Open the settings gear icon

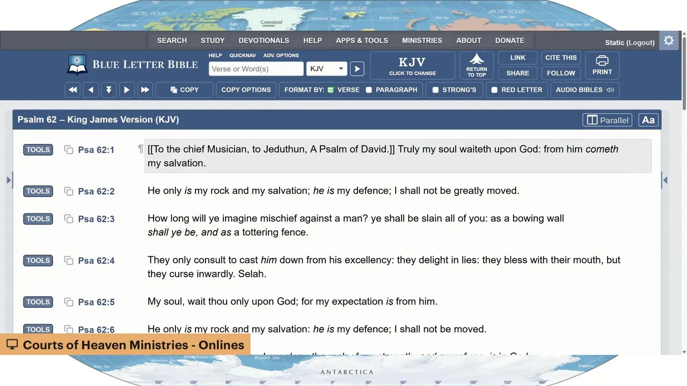click(669, 41)
